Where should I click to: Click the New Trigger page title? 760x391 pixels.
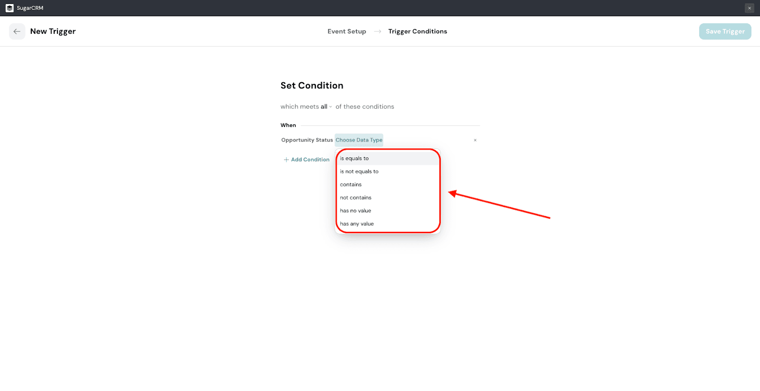pos(53,31)
